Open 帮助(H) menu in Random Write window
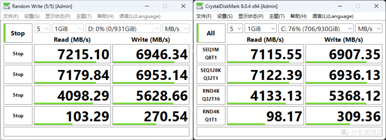Viewport: 386px width, 140px height. (105, 16)
